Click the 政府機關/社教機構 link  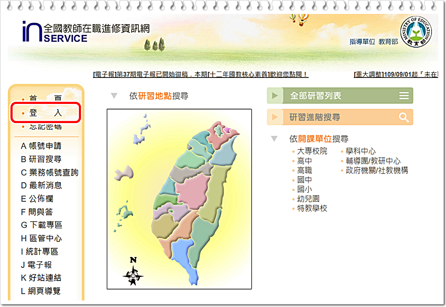377,170
